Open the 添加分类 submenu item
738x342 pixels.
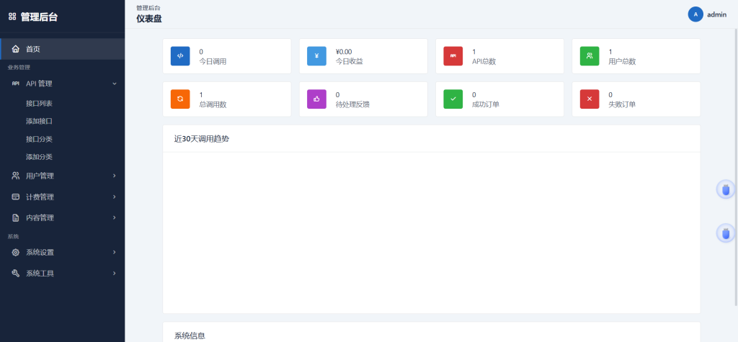click(39, 157)
